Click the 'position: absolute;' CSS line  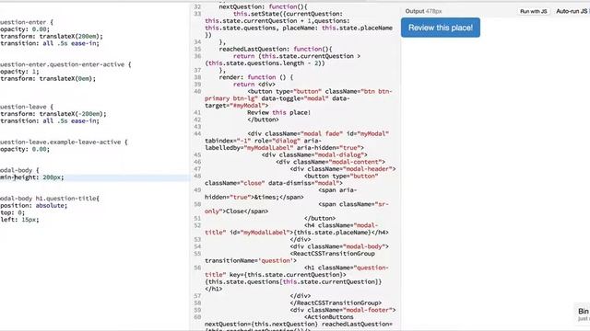click(33, 206)
